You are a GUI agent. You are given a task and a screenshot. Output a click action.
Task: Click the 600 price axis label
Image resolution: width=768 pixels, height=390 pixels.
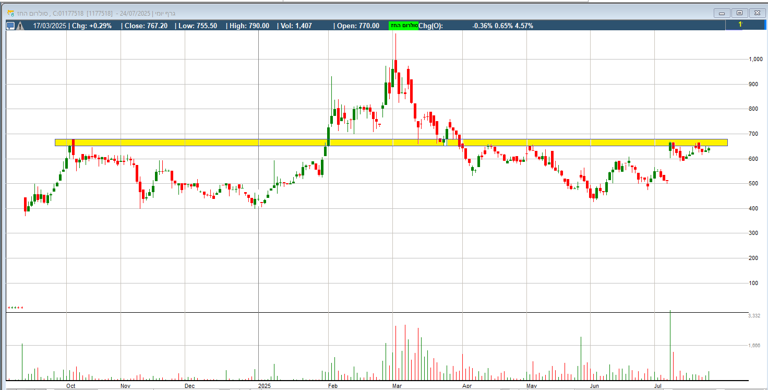point(753,159)
